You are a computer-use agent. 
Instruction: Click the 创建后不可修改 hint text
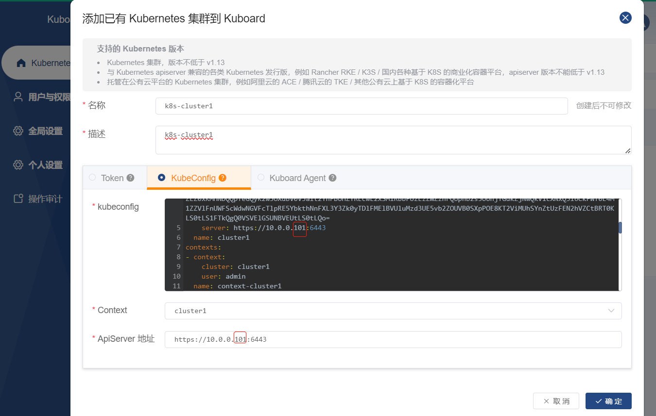pos(604,105)
